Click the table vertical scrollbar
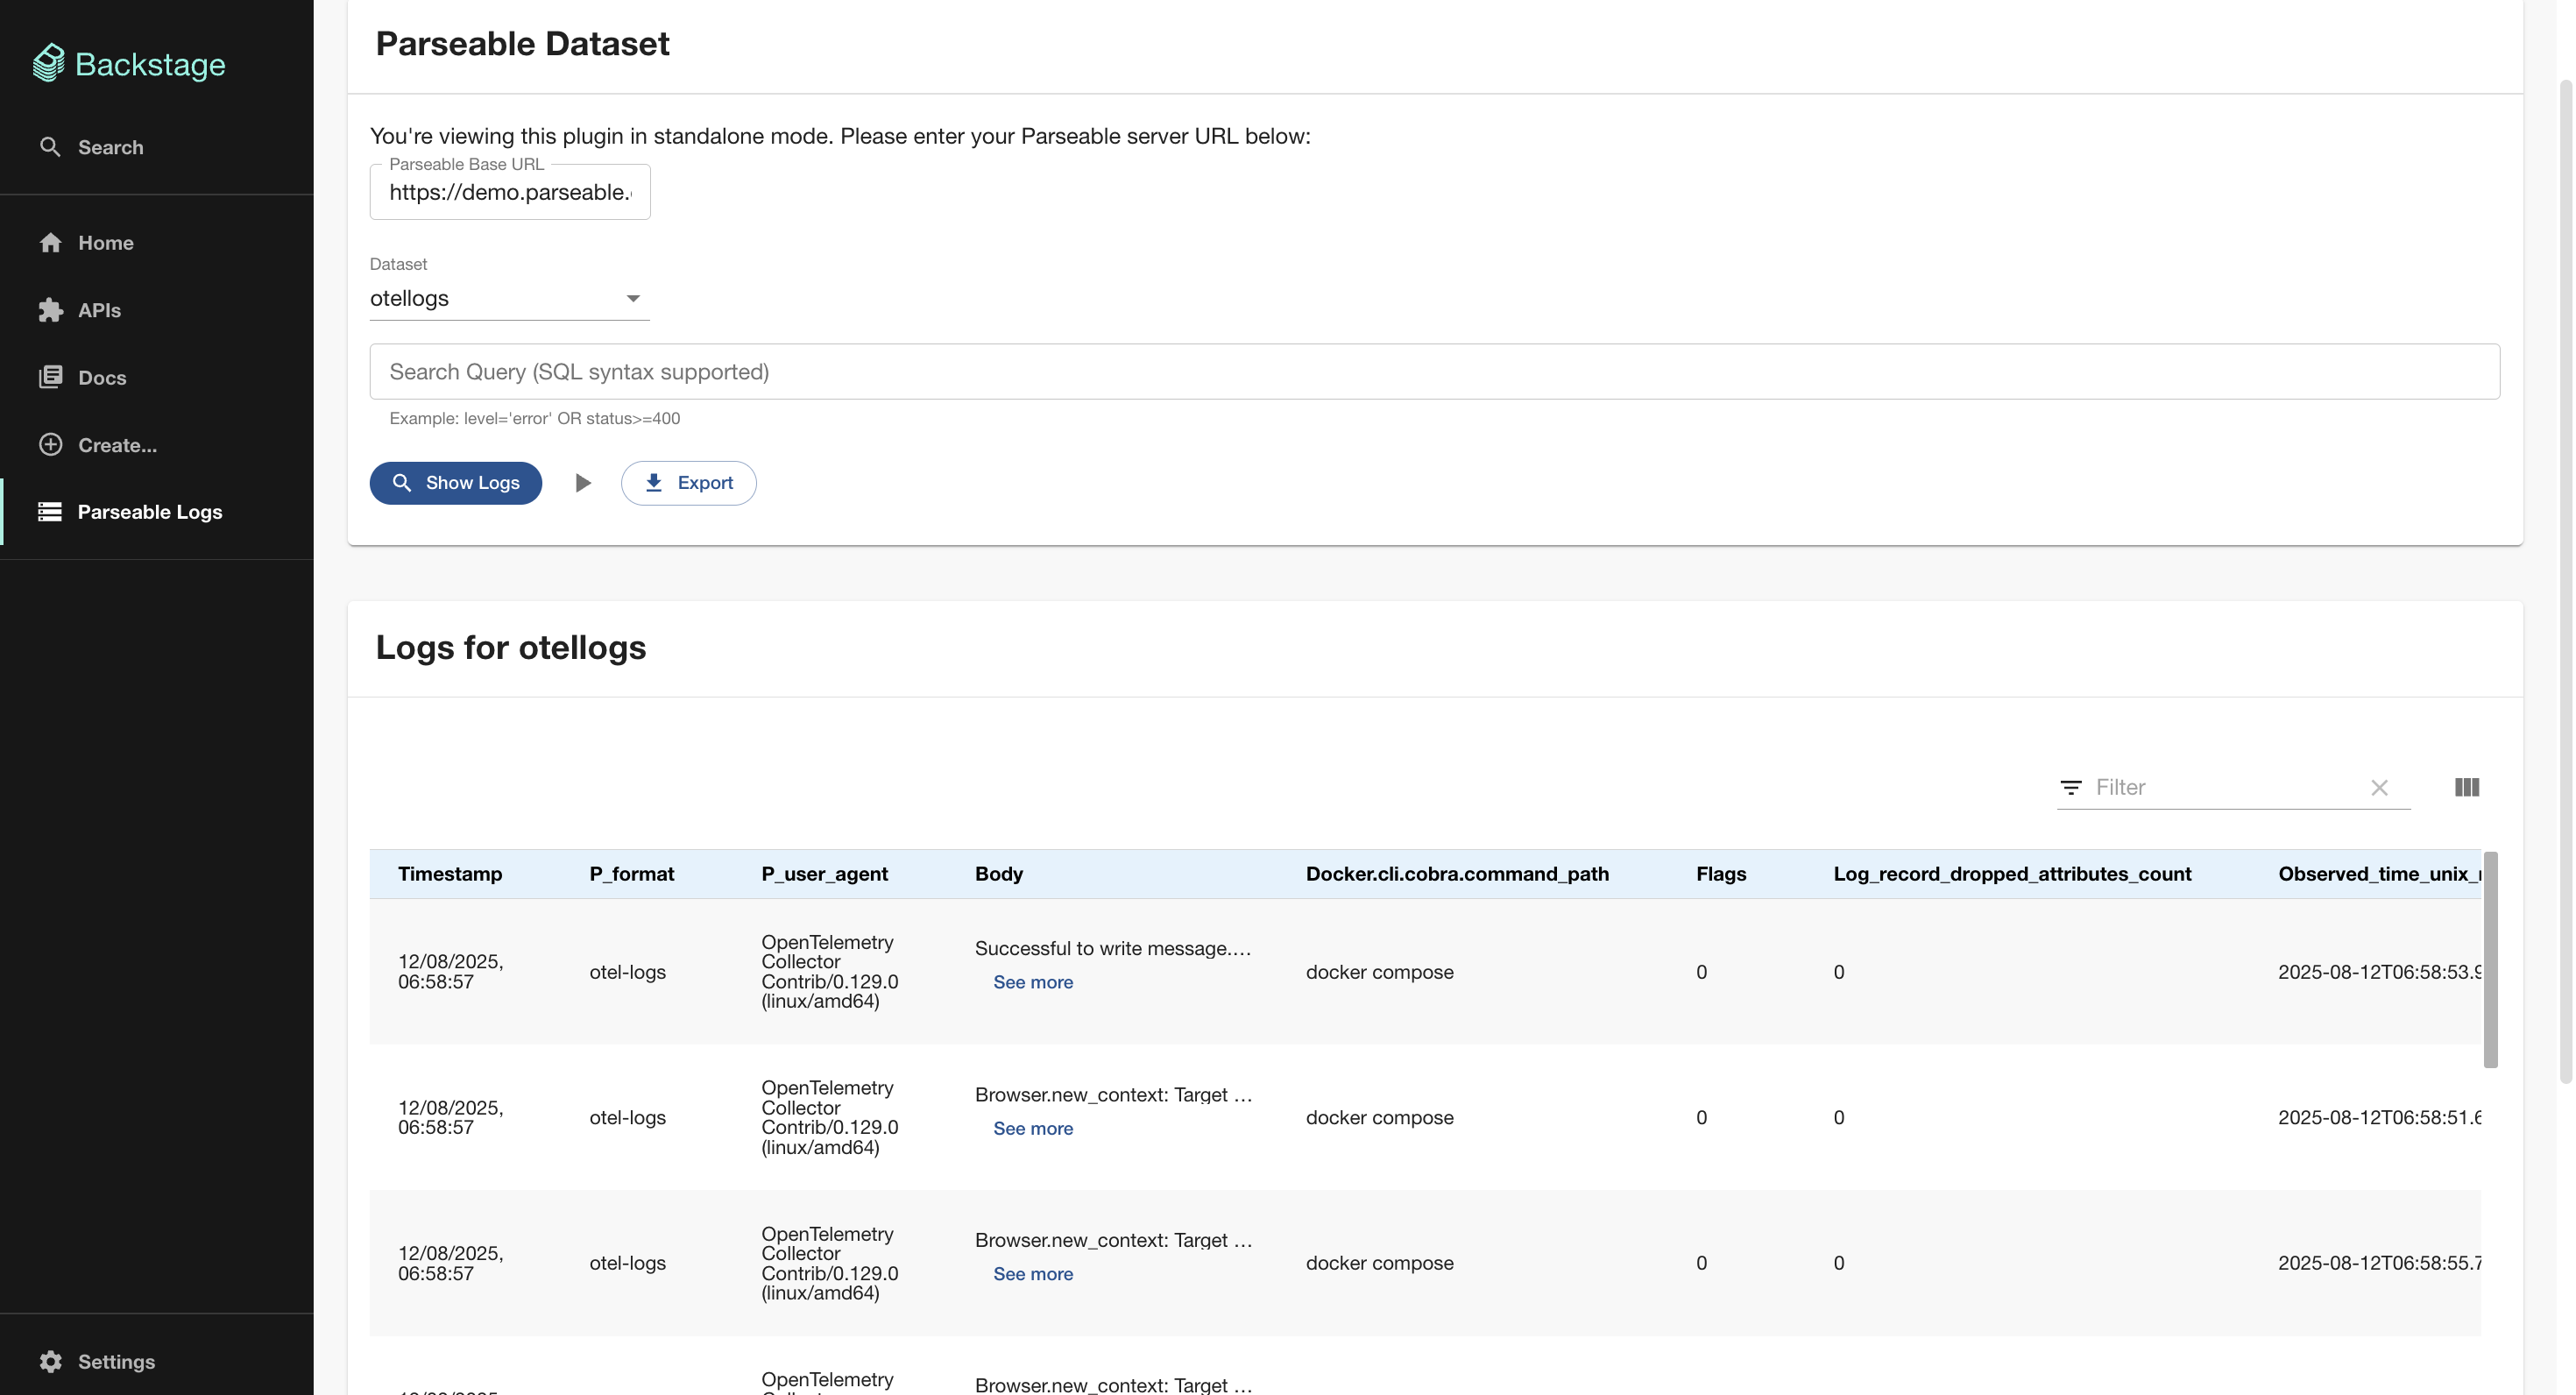Viewport: 2576px width, 1395px height. coord(2490,960)
